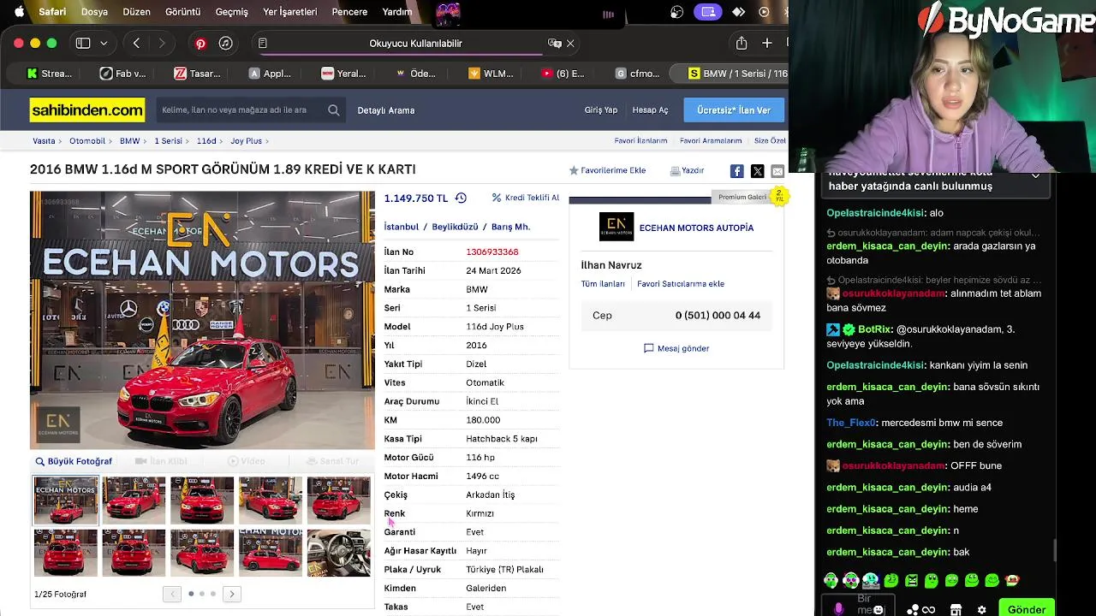Open chat settings gear icon
This screenshot has width=1096, height=616.
(x=982, y=610)
